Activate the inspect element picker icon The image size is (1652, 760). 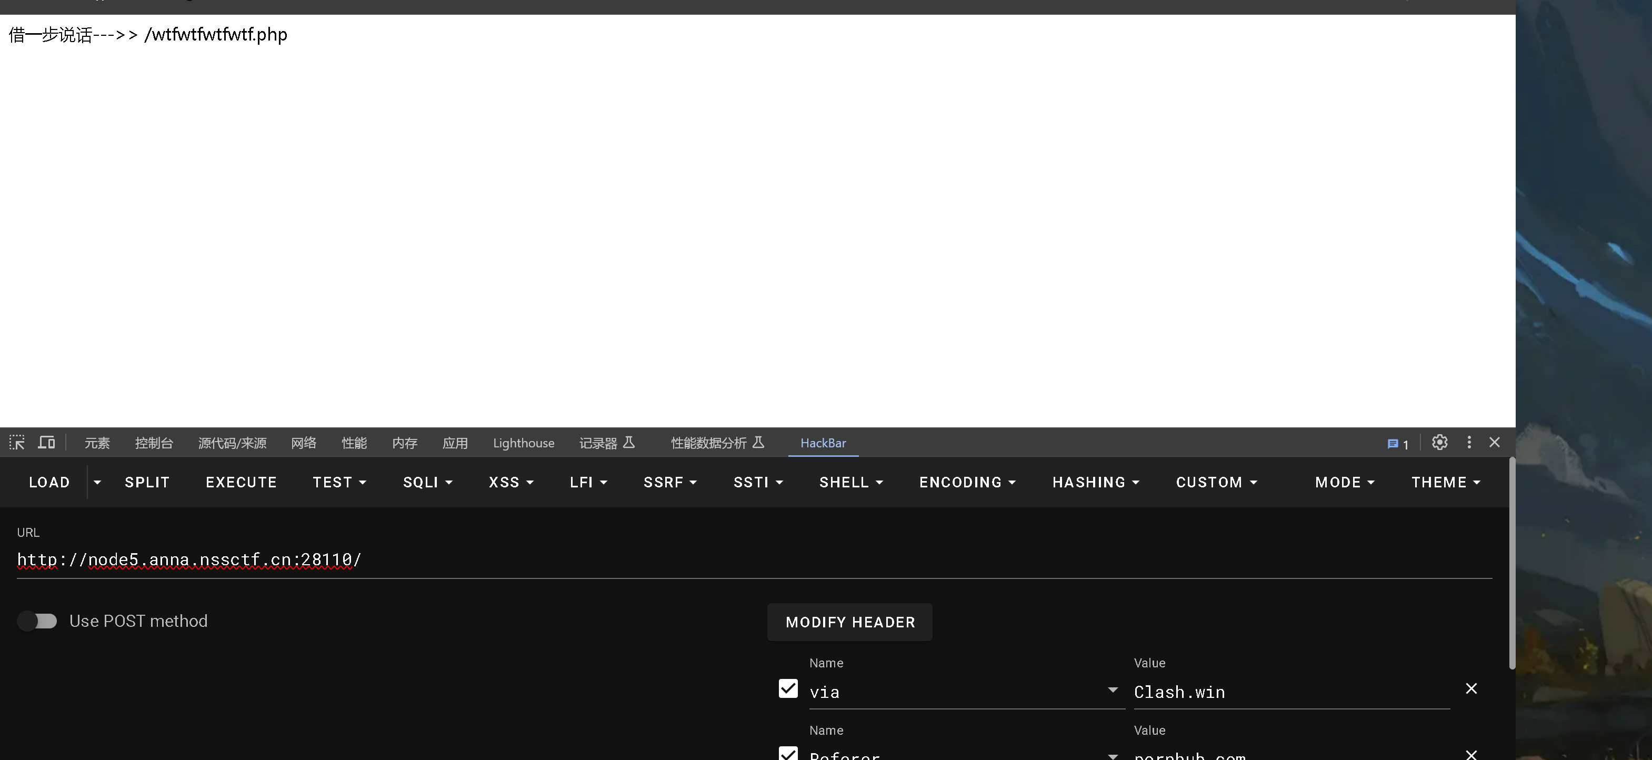(17, 443)
